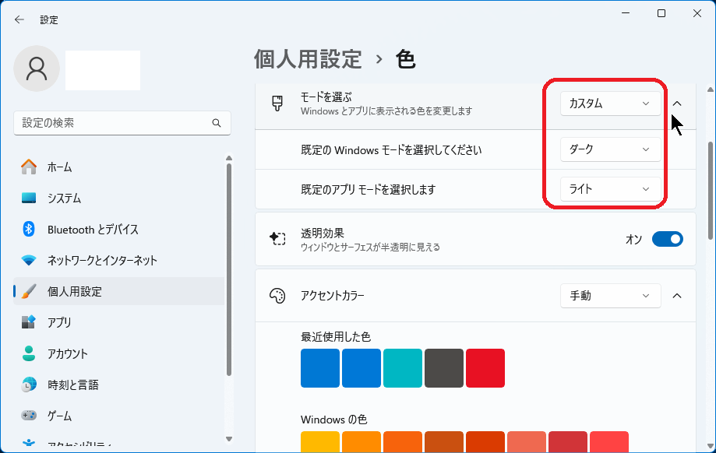This screenshot has width=716, height=453.
Task: Open システム via its monitor icon
Action: point(29,198)
